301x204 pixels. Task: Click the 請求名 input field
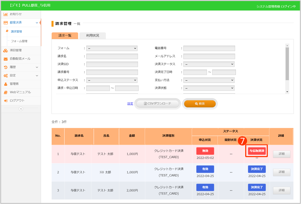point(112,56)
